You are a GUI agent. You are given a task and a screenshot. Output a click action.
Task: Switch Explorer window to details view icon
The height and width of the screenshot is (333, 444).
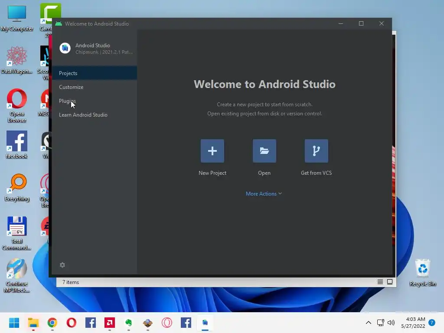click(x=380, y=282)
